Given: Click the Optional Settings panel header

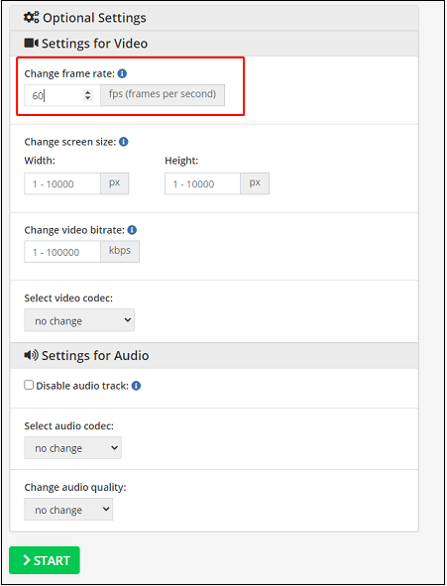Looking at the screenshot, I should pyautogui.click(x=214, y=18).
